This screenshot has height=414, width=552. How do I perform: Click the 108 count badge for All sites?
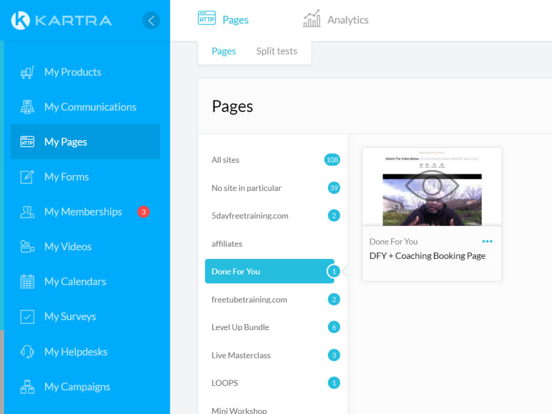(x=332, y=160)
